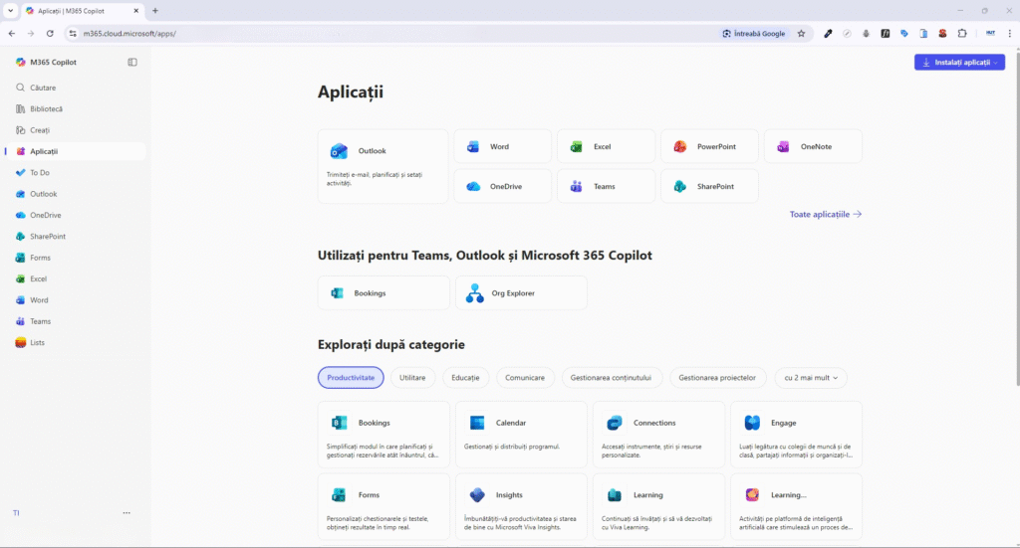Collapse the left navigation panel

point(132,62)
